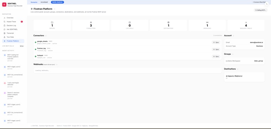Screen dimensions: 271x129
Task: Click the icon on the Destinations stat card
Action: 168,23
